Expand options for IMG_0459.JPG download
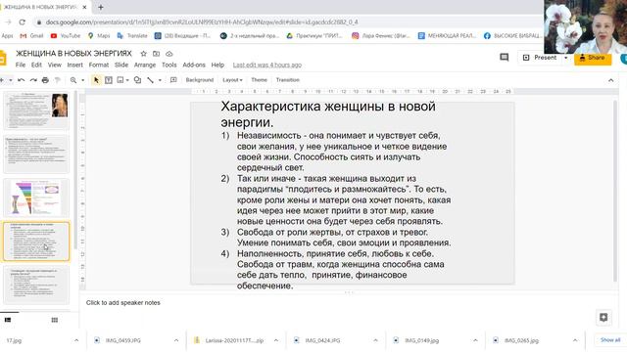627x352 pixels. pos(176,340)
